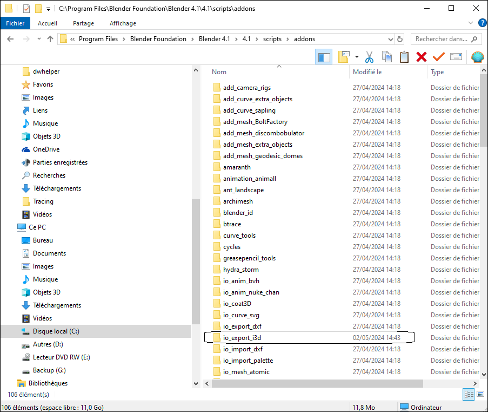Click the Copy icon in toolbar
The image size is (488, 412).
click(x=387, y=57)
